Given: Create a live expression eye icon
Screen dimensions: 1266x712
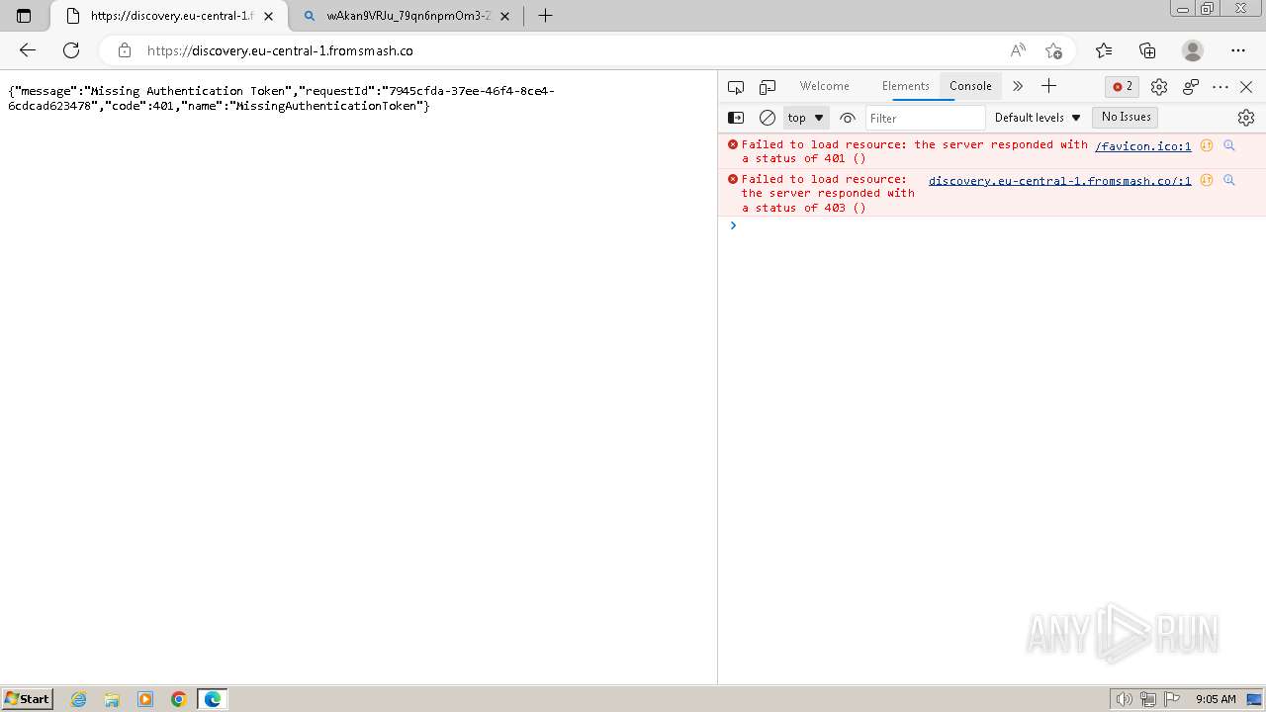Looking at the screenshot, I should [x=848, y=118].
